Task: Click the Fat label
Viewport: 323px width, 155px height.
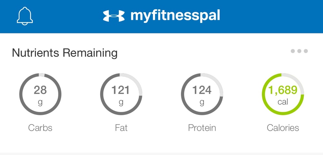Action: [x=121, y=128]
